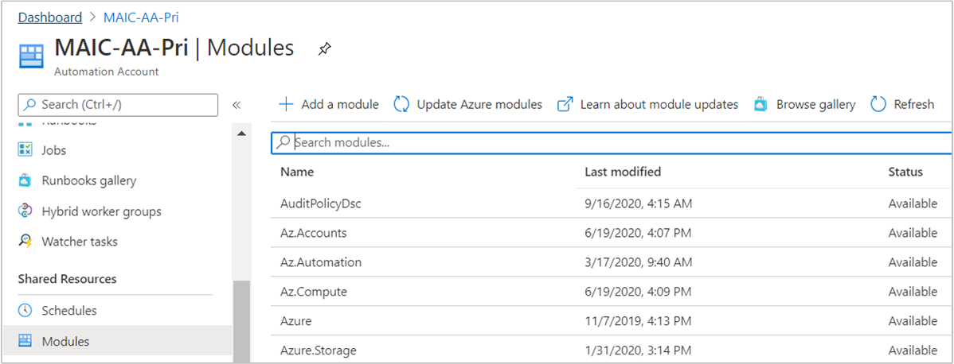Click Available status for AuditPolicyDsc
Screen dimensions: 954x364
tap(913, 203)
